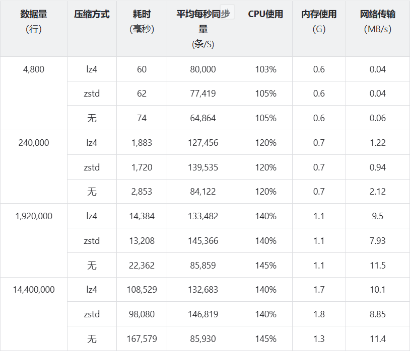Select the 14,400,000 data volume cell
This screenshot has height=351, width=410.
pyautogui.click(x=34, y=290)
